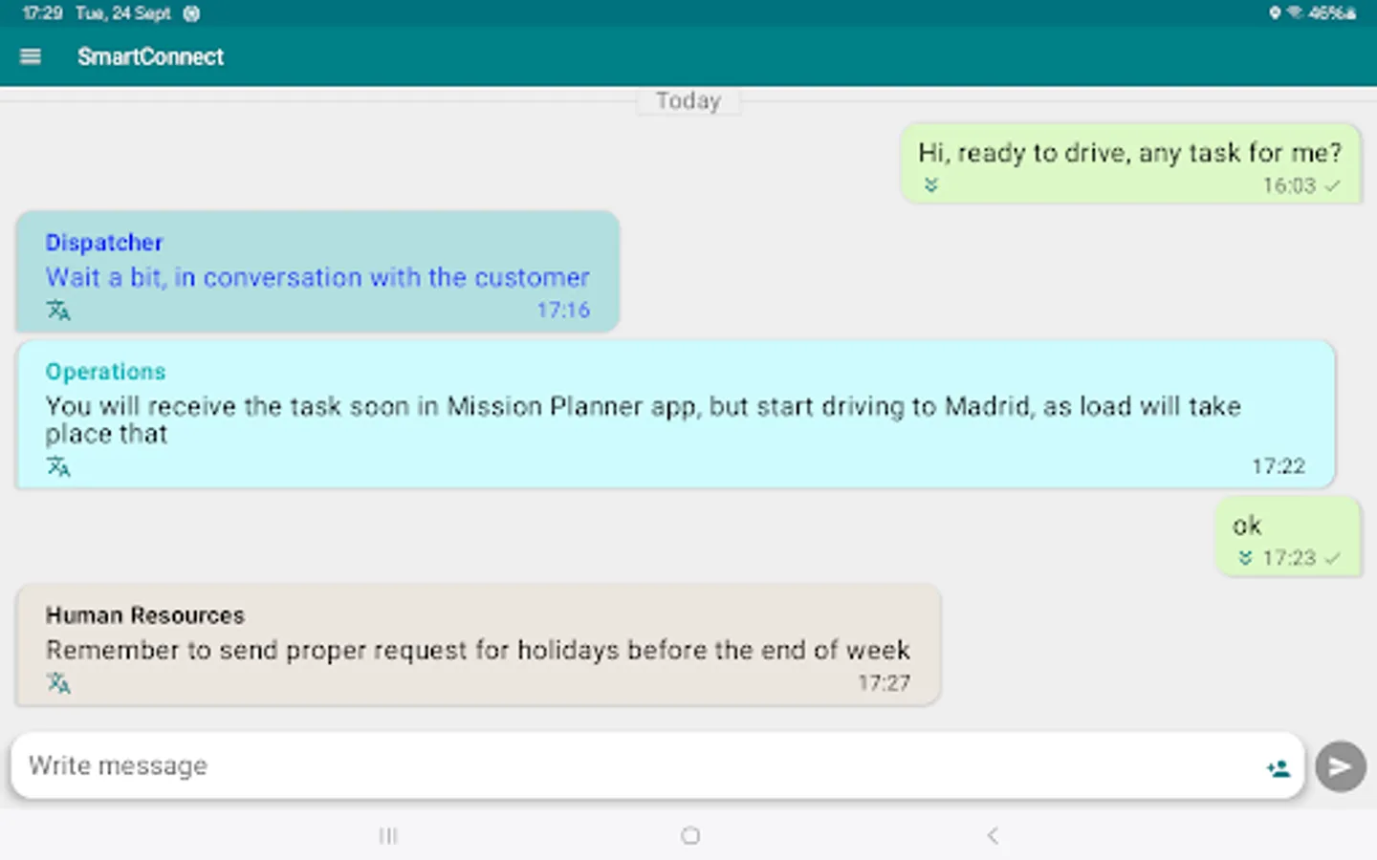Select the translate icon on the Human Resources message
This screenshot has width=1377, height=860.
point(58,682)
